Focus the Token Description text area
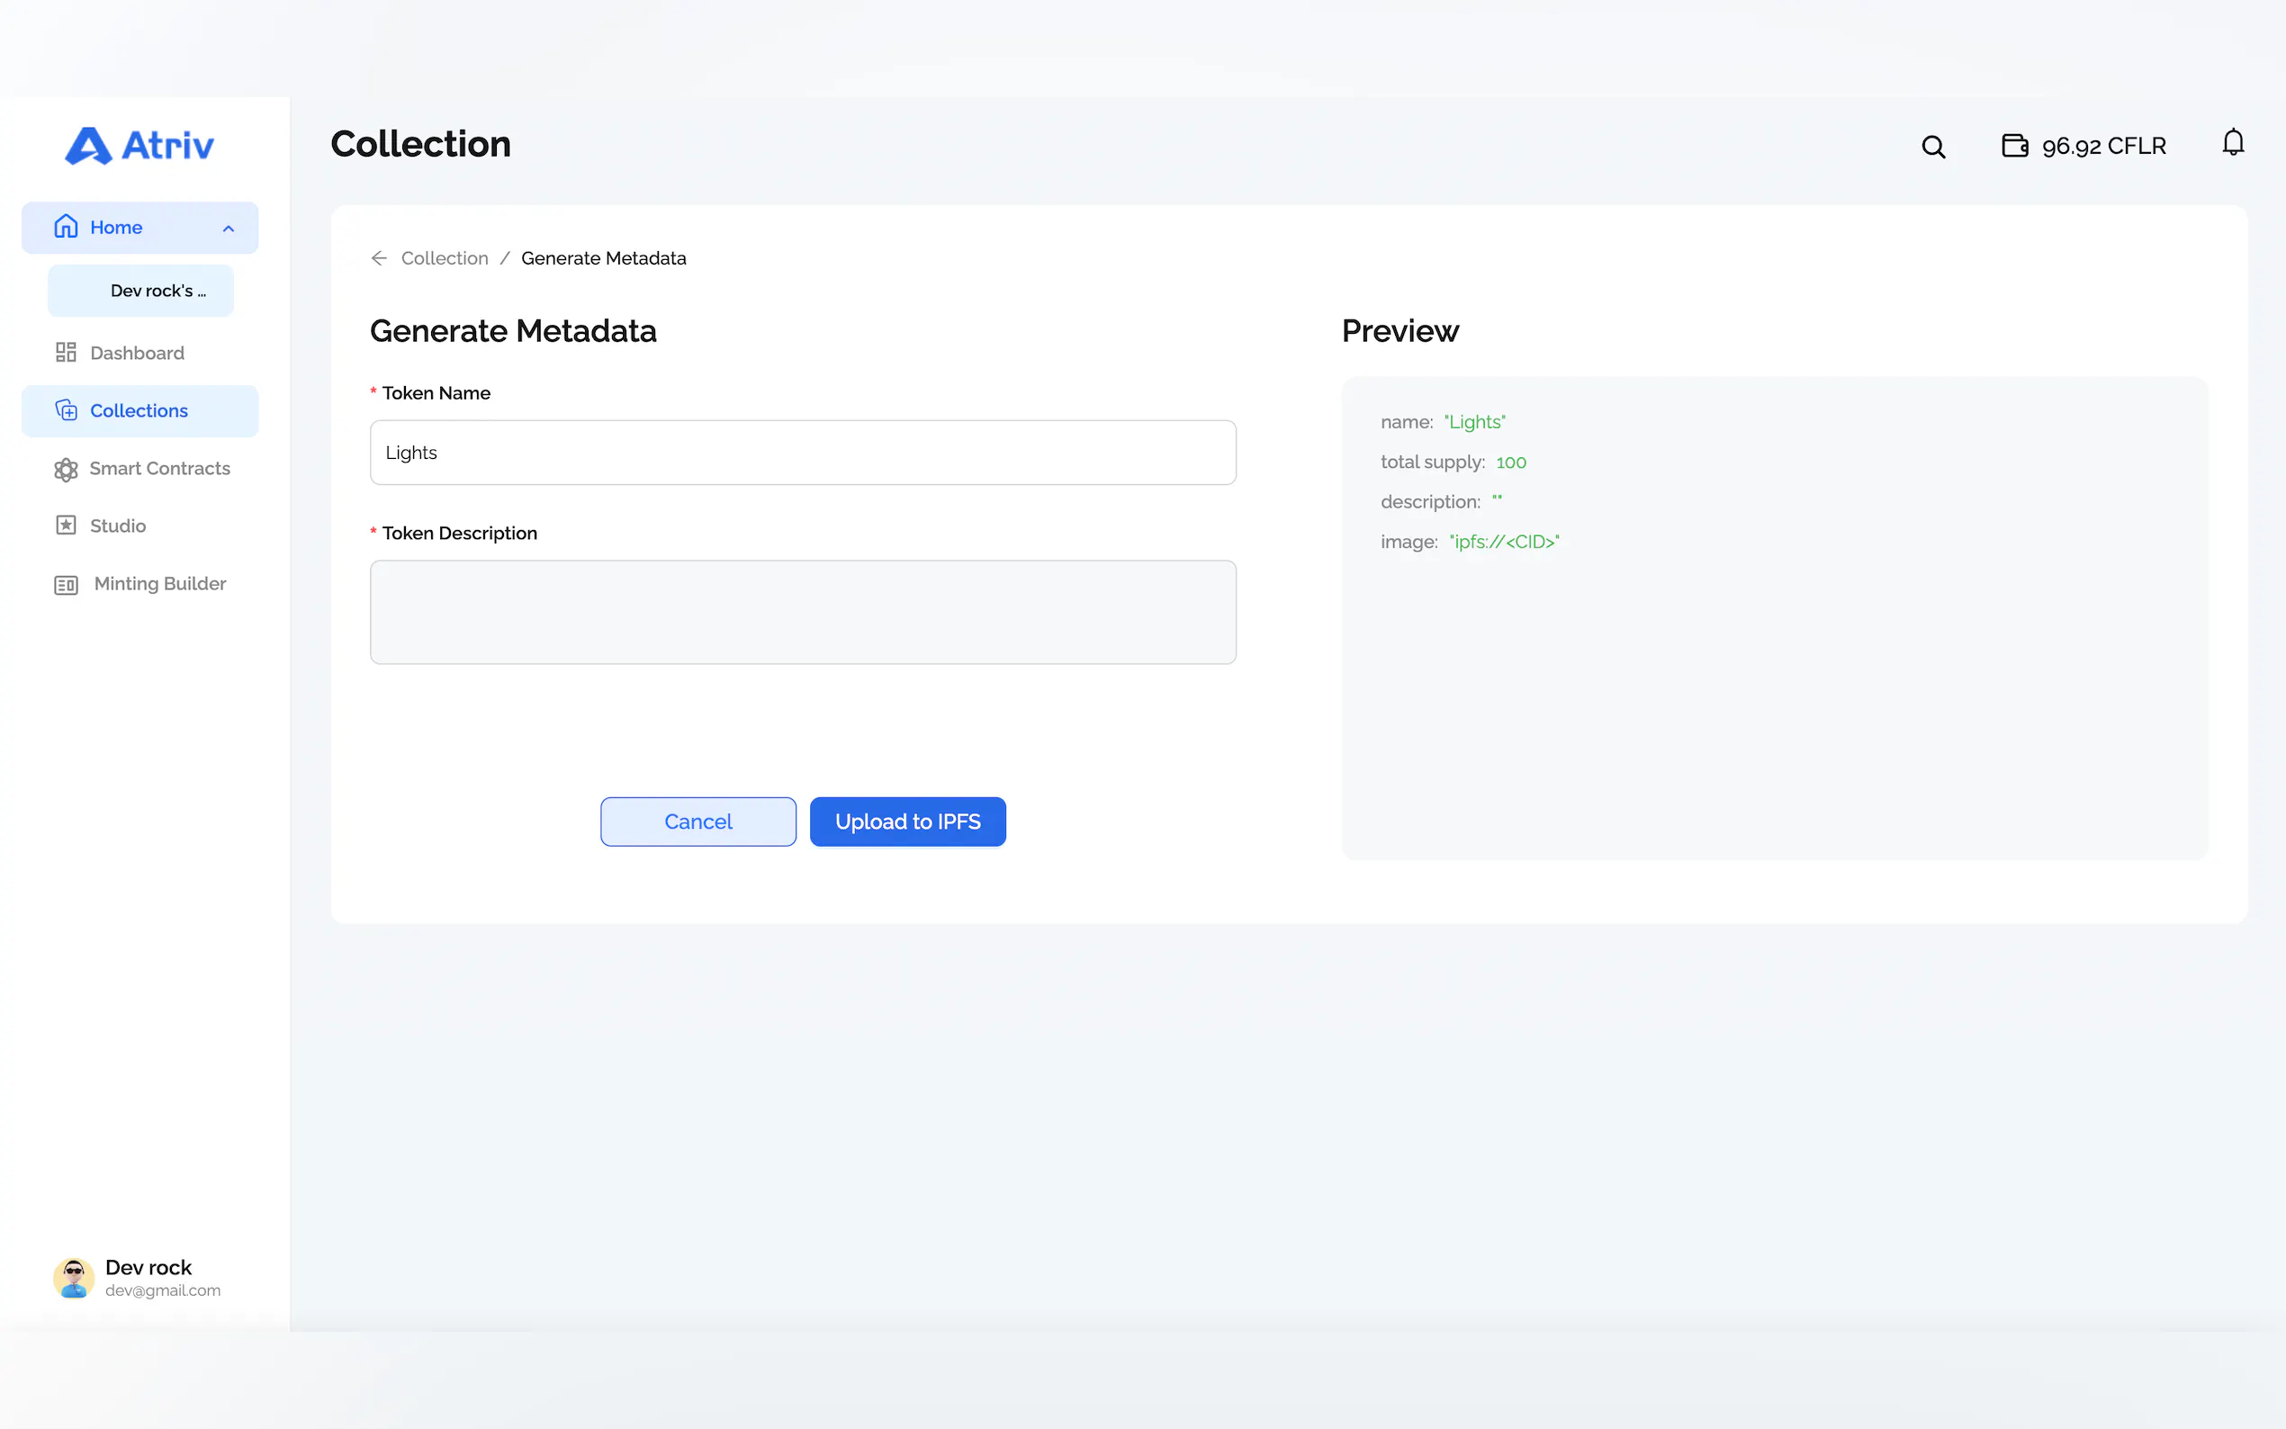The width and height of the screenshot is (2286, 1429). click(x=802, y=612)
